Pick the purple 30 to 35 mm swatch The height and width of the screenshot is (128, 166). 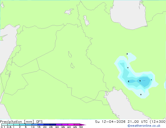[x=59, y=125]
